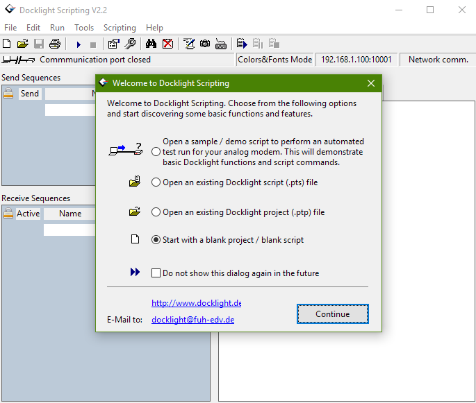Click the Colors&Fonts Mode status field

click(274, 60)
